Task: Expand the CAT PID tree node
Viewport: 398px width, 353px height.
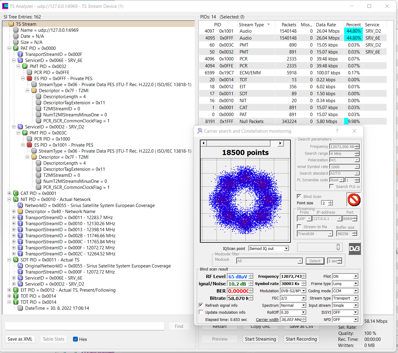Action: (9, 193)
